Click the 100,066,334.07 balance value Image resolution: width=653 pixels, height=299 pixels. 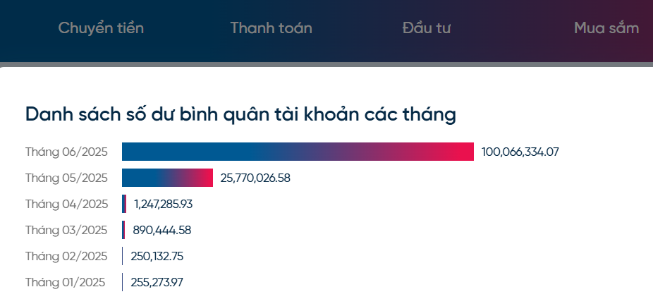[520, 152]
